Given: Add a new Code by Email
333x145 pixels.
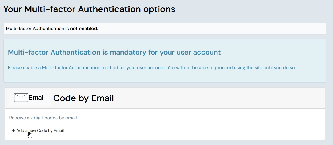Looking at the screenshot, I should pos(38,130).
